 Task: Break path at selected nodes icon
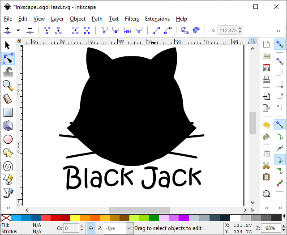point(58,30)
